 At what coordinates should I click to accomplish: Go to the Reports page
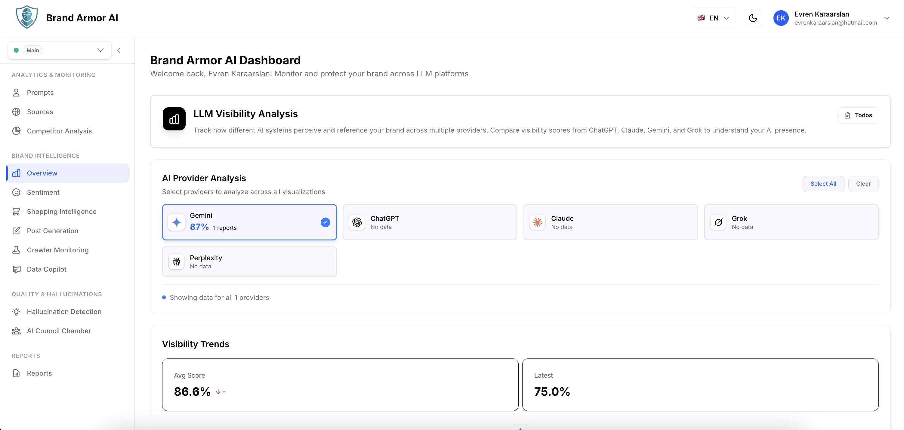point(39,373)
